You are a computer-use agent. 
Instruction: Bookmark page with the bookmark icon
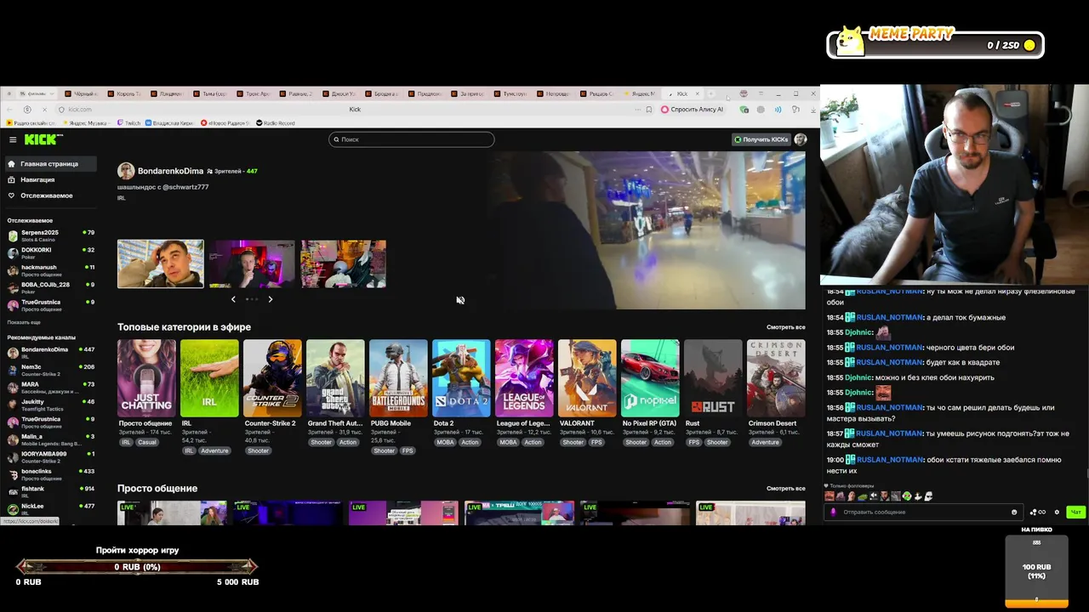point(649,110)
